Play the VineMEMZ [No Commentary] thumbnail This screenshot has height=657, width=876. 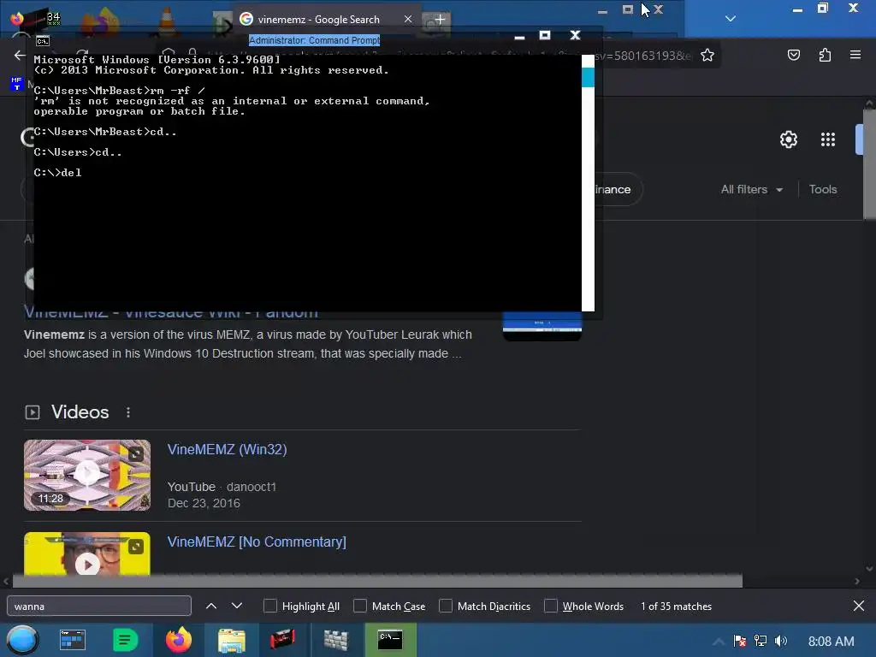pos(86,553)
